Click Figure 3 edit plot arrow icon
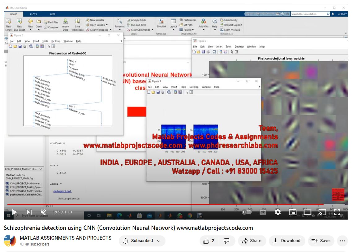Viewport: 353px width, 252px height. coord(232,52)
